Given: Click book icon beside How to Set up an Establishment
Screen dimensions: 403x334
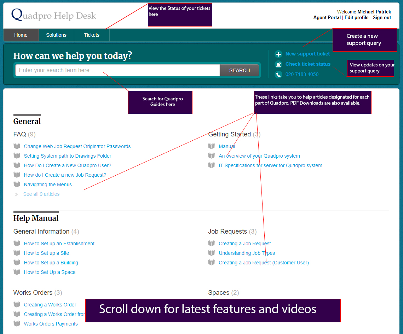Looking at the screenshot, I should [17, 243].
